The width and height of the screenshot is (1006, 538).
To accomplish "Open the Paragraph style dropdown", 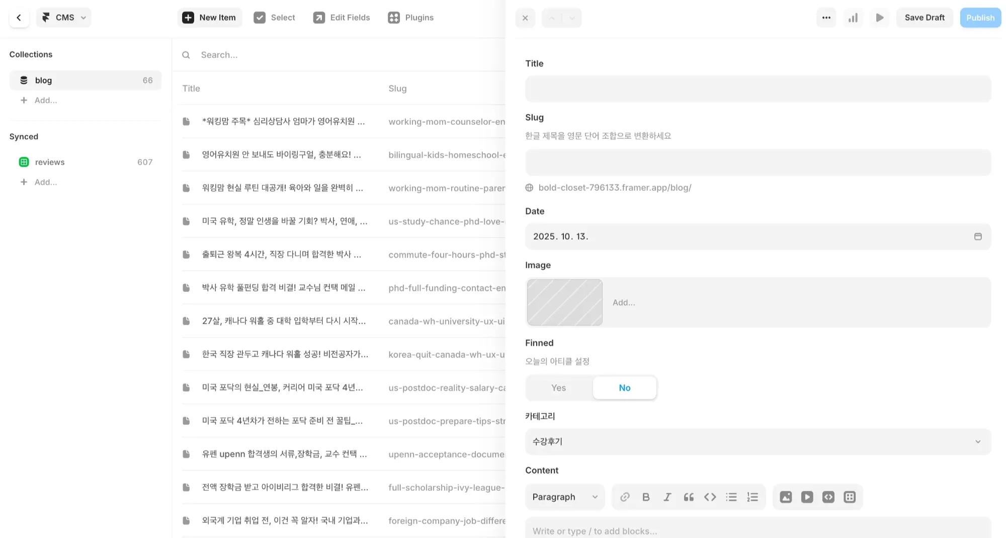I will pyautogui.click(x=564, y=497).
